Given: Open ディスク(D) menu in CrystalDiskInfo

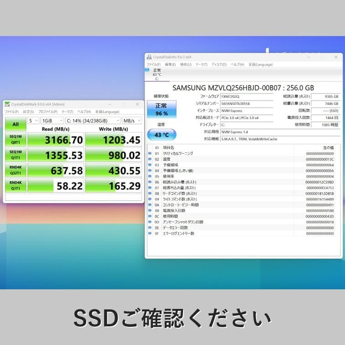Looking at the screenshot, I should click(x=219, y=64).
